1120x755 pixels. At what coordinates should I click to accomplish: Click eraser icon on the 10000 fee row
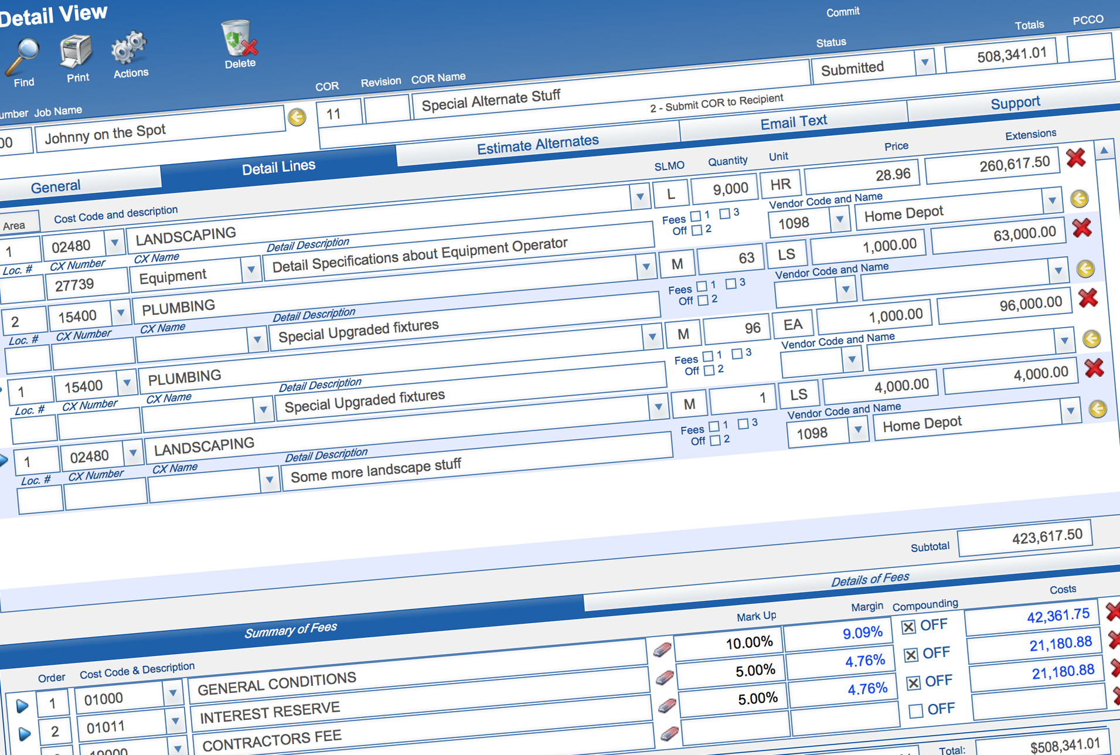coord(669,734)
